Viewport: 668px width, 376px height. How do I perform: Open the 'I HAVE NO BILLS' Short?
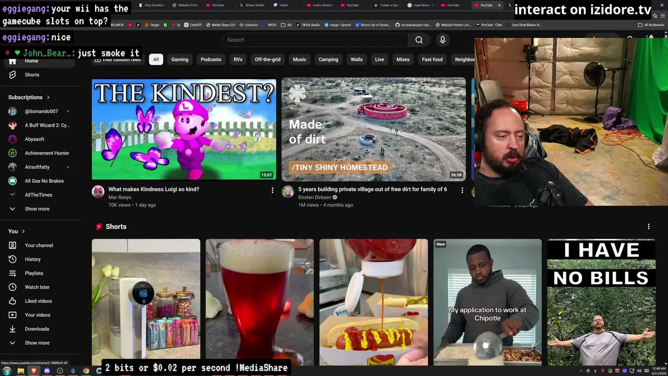click(601, 302)
